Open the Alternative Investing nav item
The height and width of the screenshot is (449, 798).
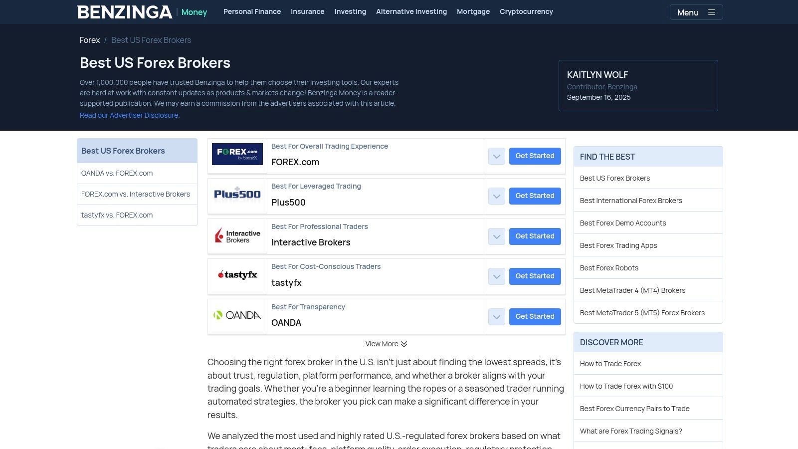click(411, 11)
